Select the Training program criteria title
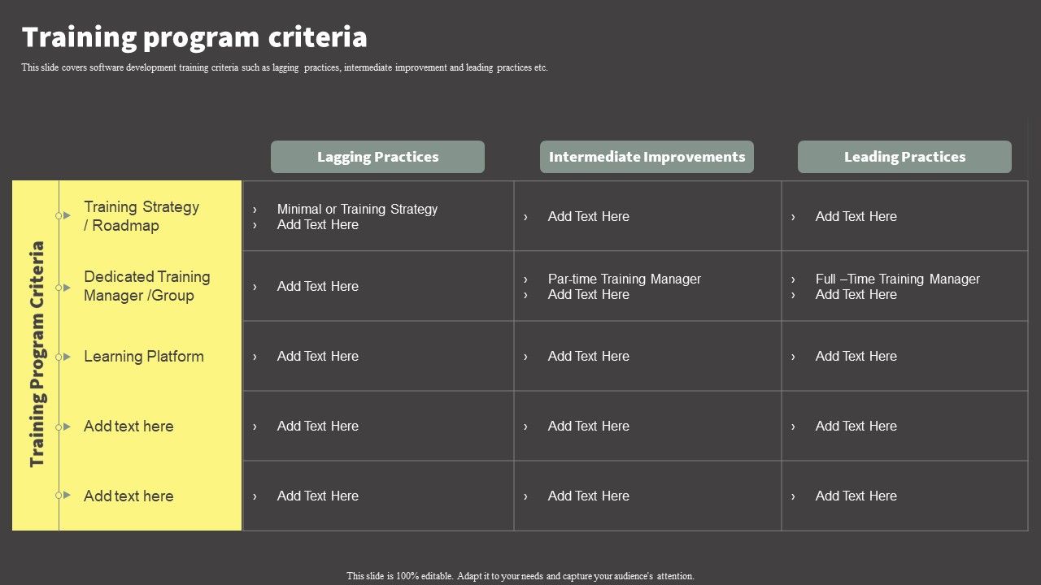This screenshot has height=585, width=1041. pos(194,37)
